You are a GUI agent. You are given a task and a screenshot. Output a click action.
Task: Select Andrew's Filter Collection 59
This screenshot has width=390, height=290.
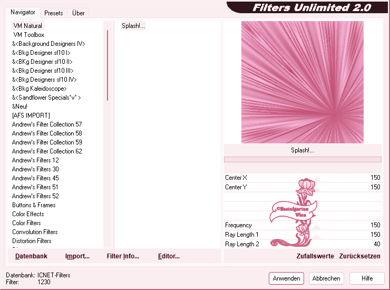(47, 142)
